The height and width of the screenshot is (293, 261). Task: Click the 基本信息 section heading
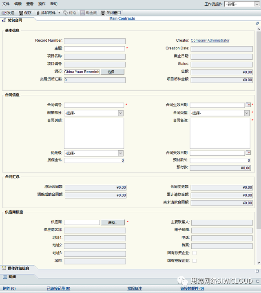(12, 31)
